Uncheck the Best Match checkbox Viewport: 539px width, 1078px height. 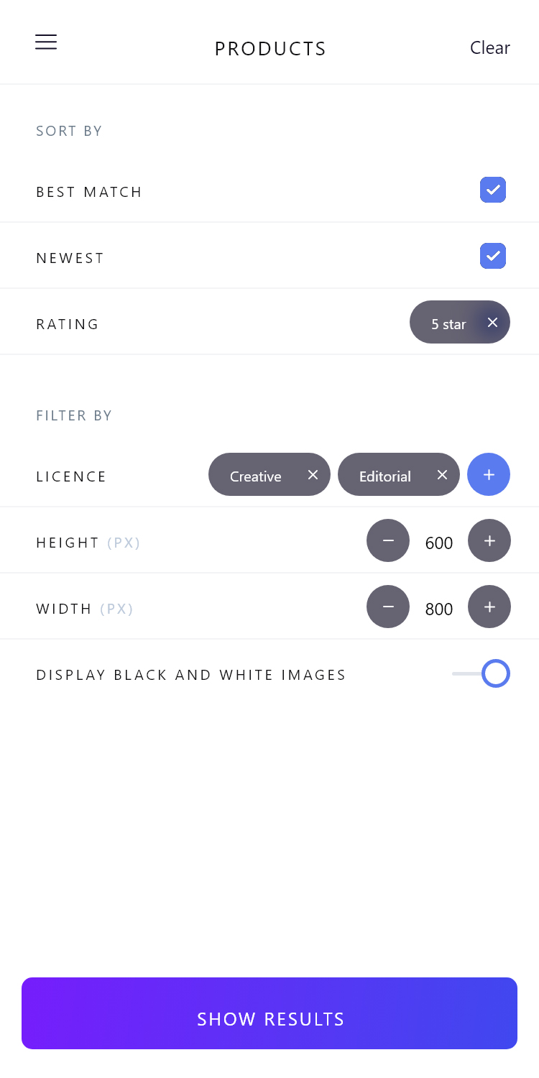pyautogui.click(x=493, y=190)
